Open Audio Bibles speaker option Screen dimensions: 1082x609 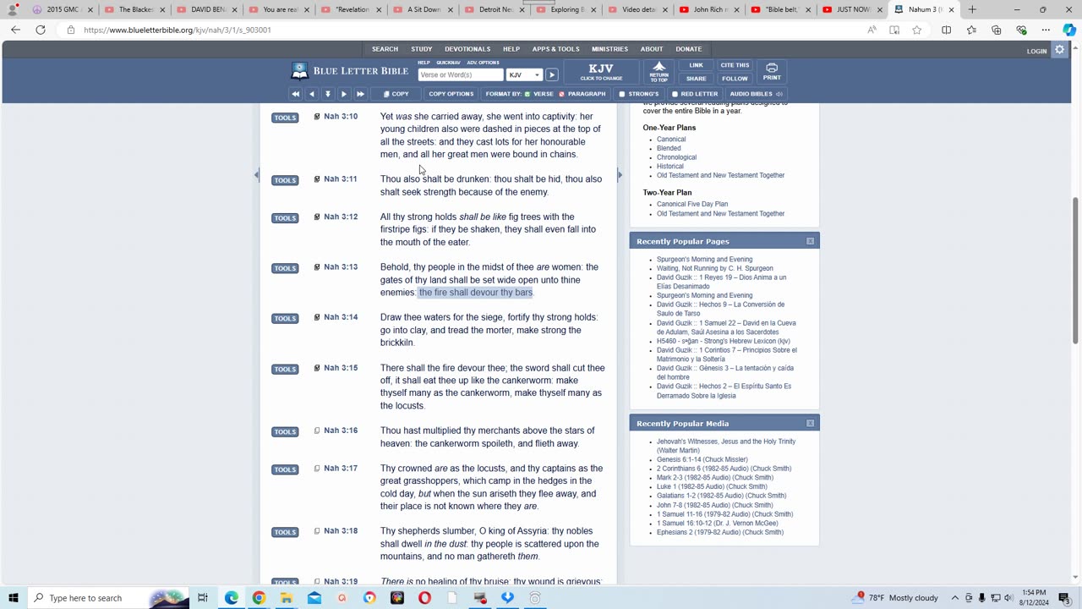pyautogui.click(x=756, y=94)
